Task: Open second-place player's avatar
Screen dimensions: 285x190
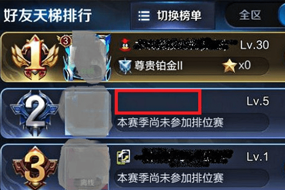Action: (87, 113)
